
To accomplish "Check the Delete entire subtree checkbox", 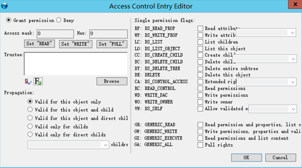I will click(x=200, y=69).
